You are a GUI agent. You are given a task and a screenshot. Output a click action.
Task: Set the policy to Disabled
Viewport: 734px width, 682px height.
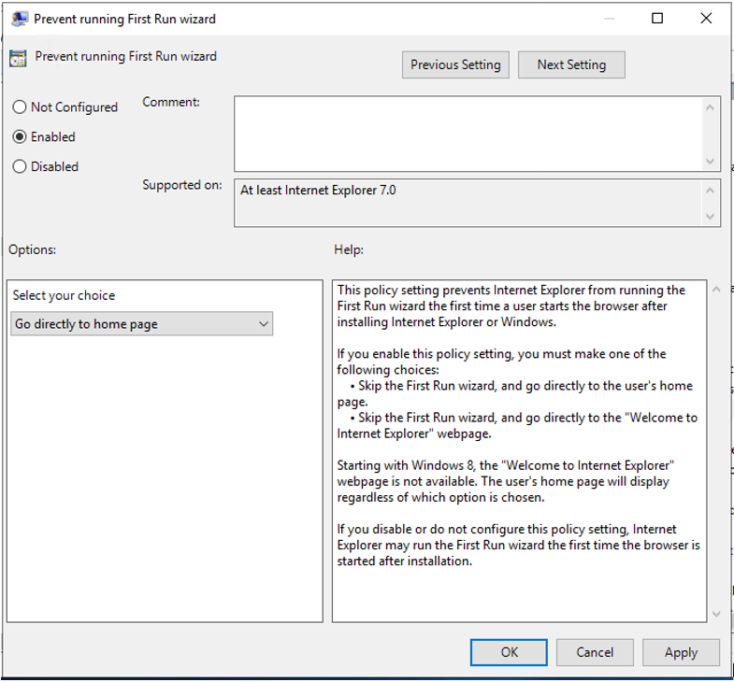point(20,167)
